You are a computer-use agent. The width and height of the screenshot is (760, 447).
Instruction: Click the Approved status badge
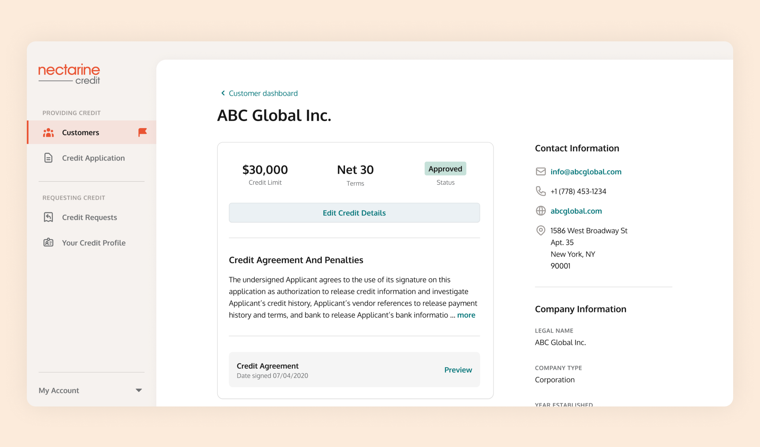click(445, 168)
